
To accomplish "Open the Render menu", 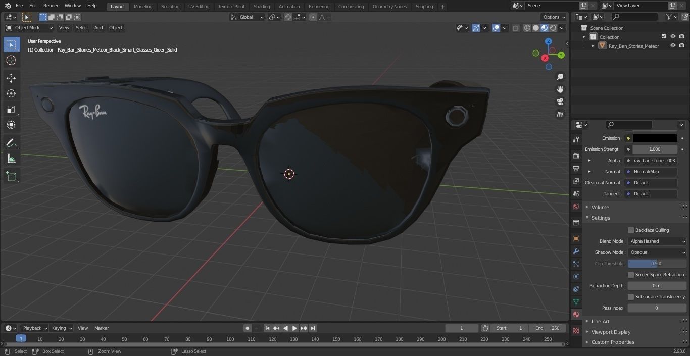I will coord(51,6).
